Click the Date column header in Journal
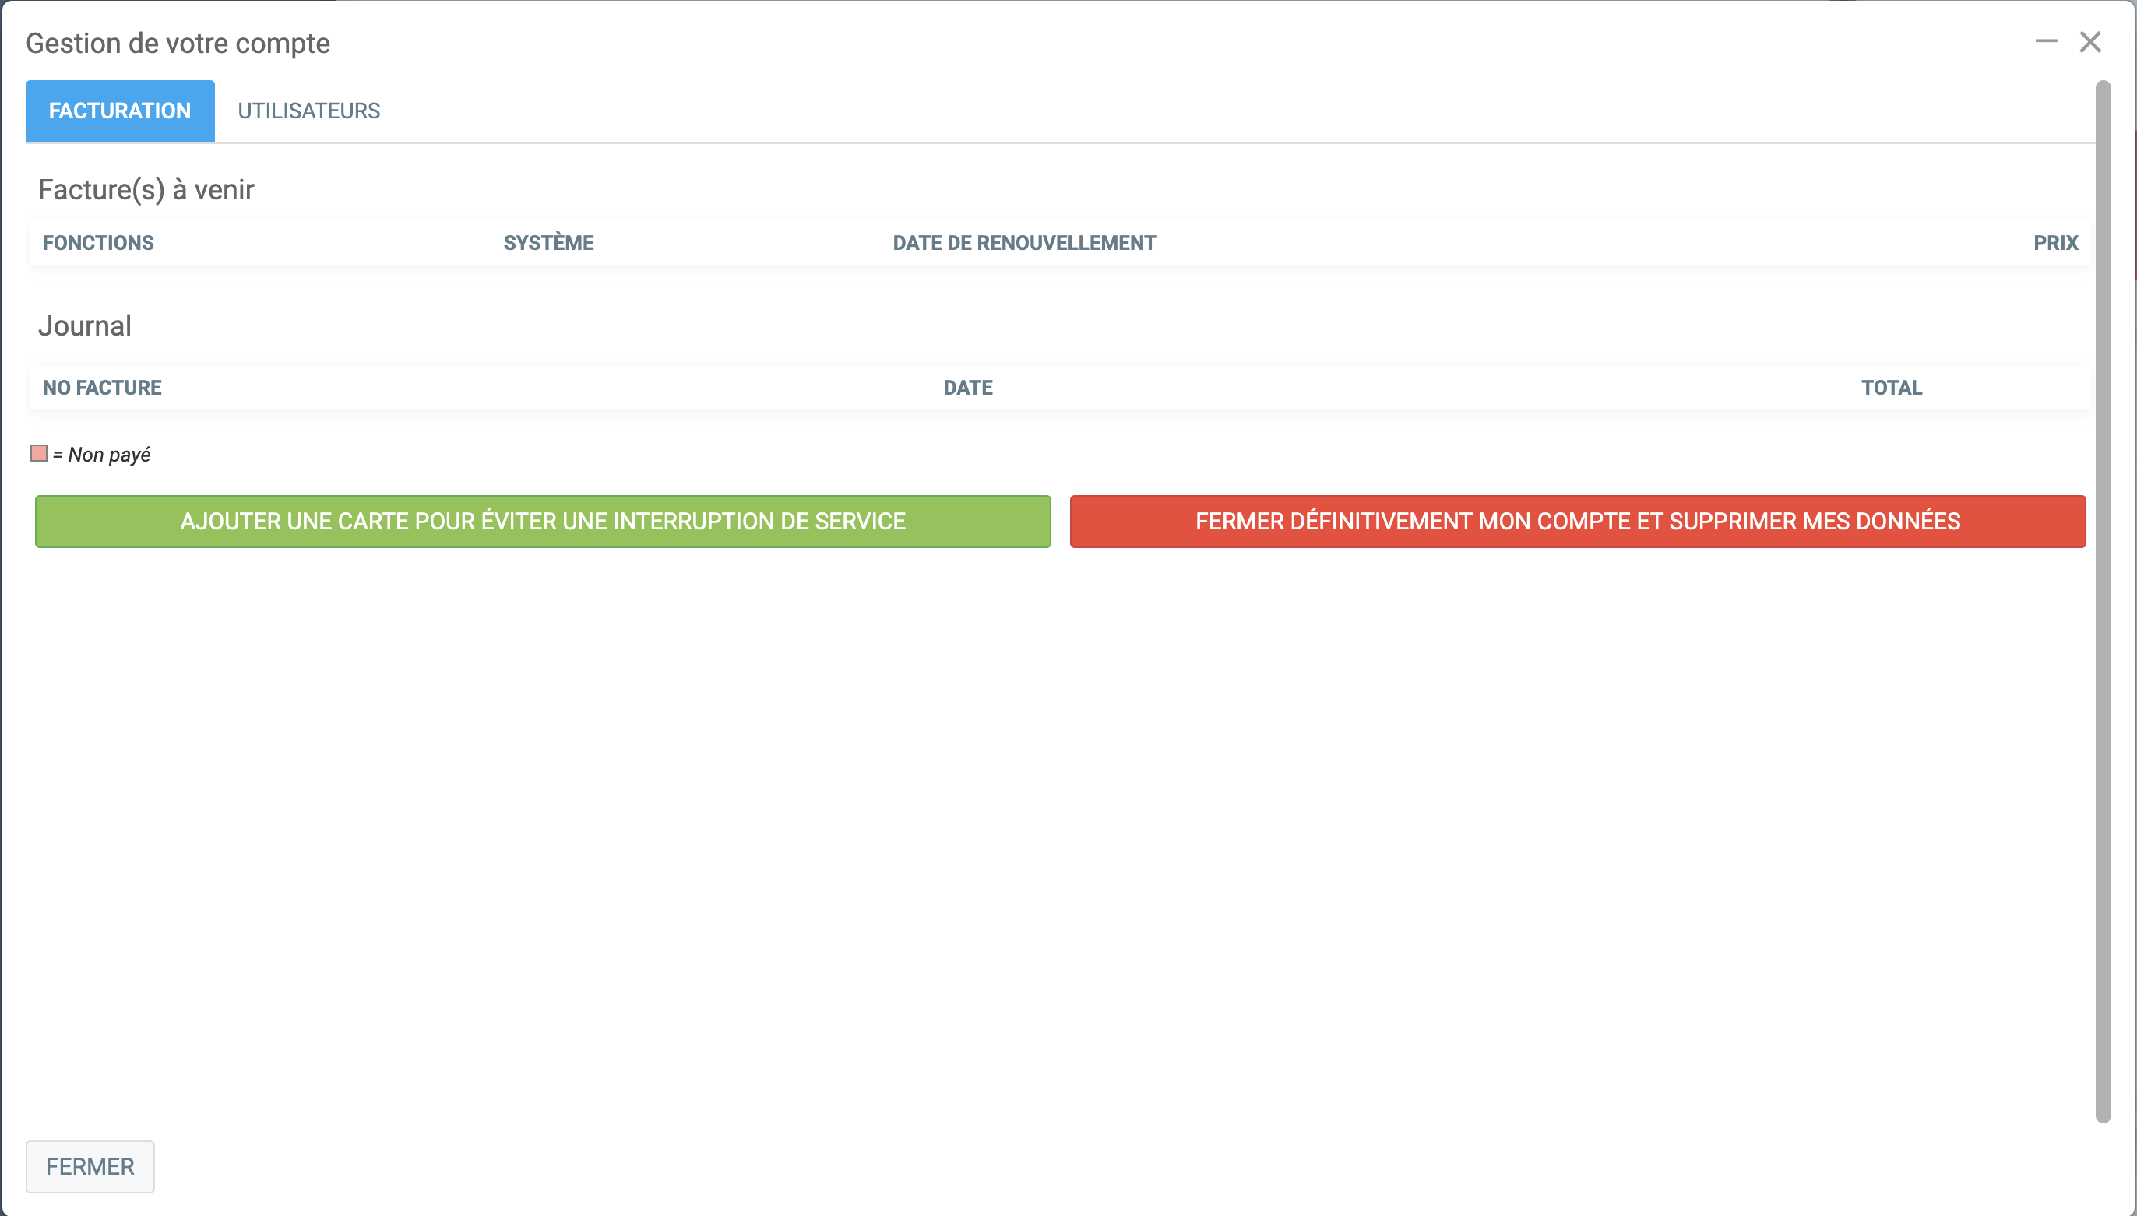The image size is (2137, 1216). pyautogui.click(x=967, y=388)
